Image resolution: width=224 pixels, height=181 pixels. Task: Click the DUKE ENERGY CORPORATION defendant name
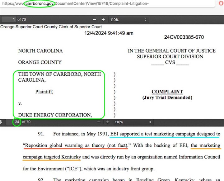point(55,115)
